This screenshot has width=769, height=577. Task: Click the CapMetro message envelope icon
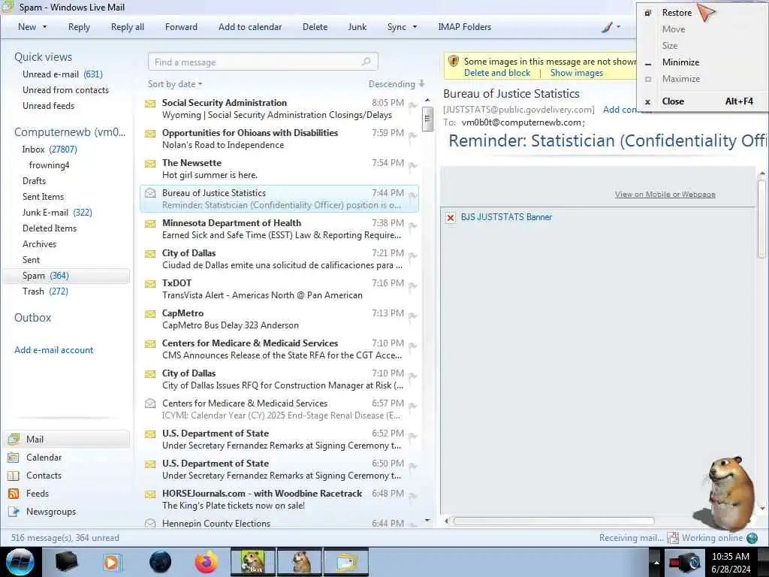click(x=150, y=314)
